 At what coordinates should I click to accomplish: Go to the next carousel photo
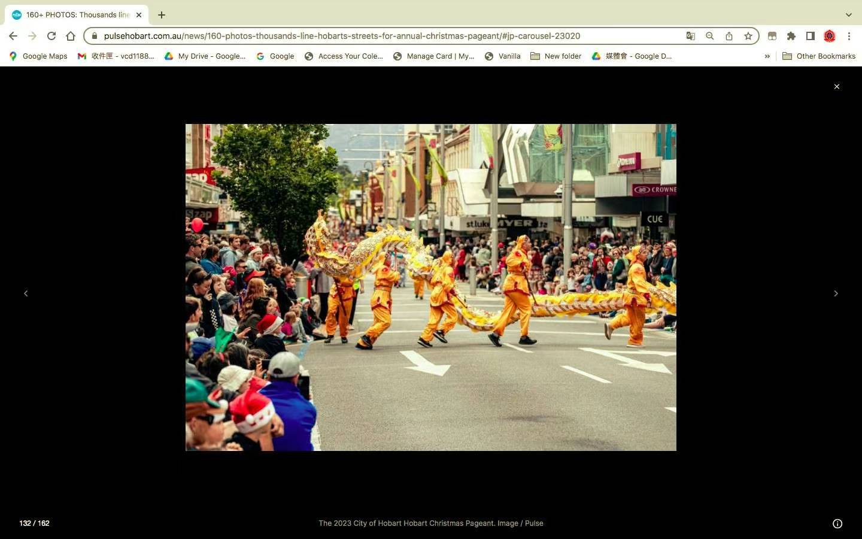[x=836, y=293]
